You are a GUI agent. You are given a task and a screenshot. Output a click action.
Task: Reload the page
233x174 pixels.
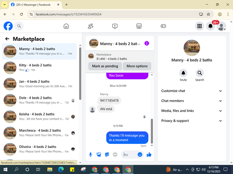pyautogui.click(x=21, y=14)
